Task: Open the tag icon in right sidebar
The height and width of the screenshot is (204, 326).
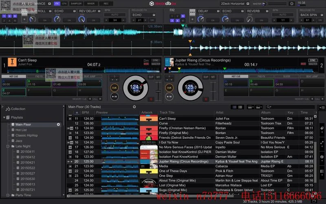Action: [322, 128]
